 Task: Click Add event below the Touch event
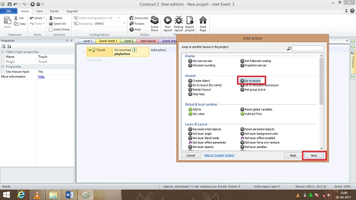[x=94, y=60]
